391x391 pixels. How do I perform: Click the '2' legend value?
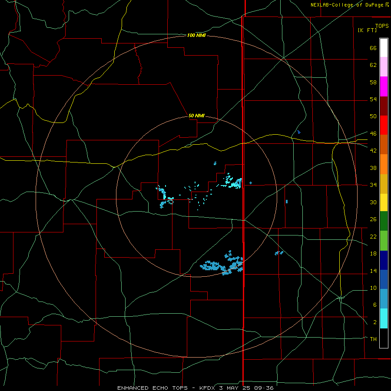click(x=374, y=322)
